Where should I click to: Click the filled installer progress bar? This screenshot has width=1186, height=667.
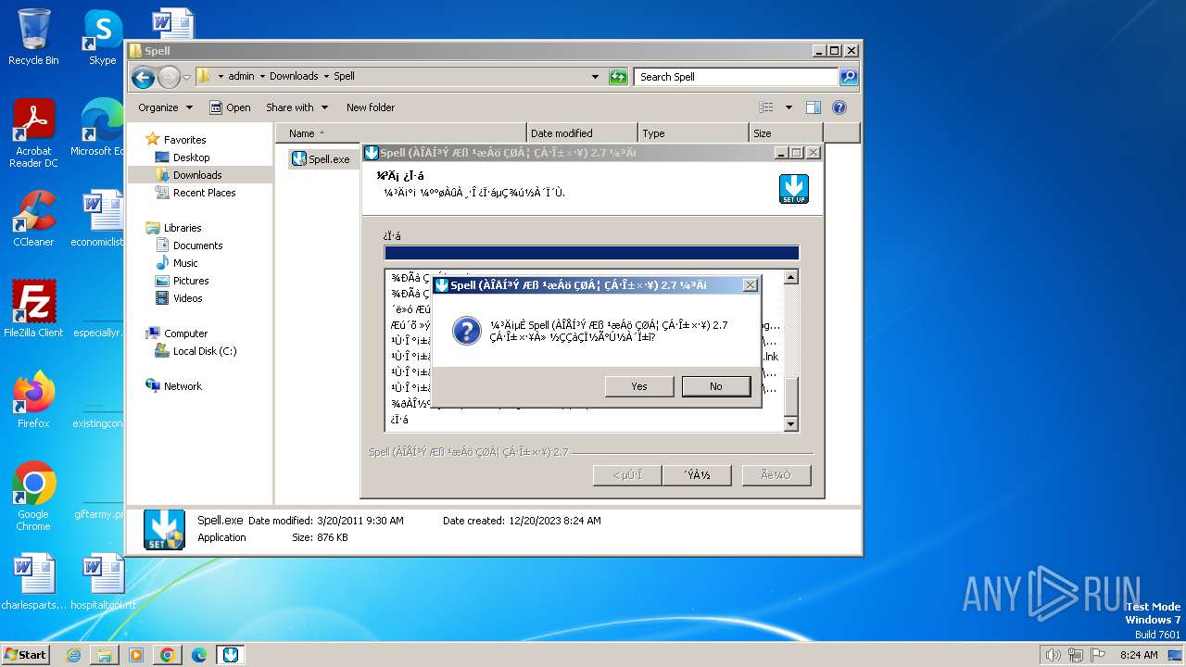pos(591,253)
